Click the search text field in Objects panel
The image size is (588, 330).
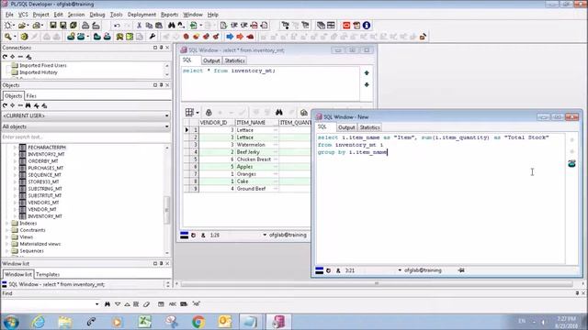point(85,137)
